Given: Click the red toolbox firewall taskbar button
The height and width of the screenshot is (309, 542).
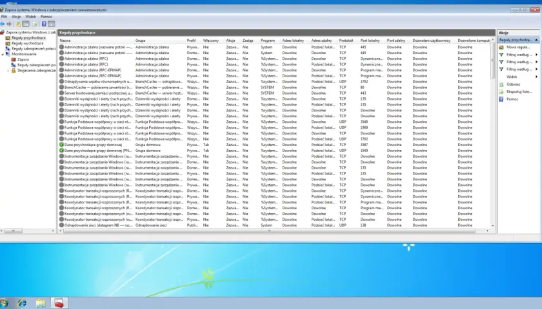Looking at the screenshot, I should [x=59, y=303].
